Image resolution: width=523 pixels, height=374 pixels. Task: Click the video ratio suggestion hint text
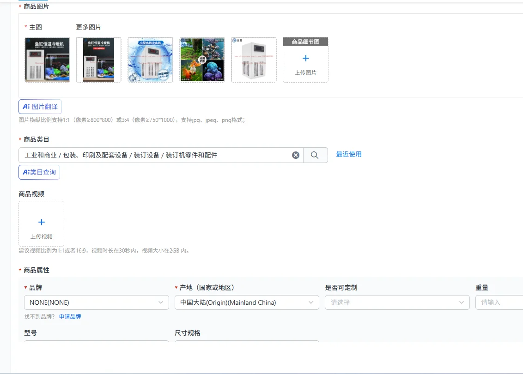(105, 251)
